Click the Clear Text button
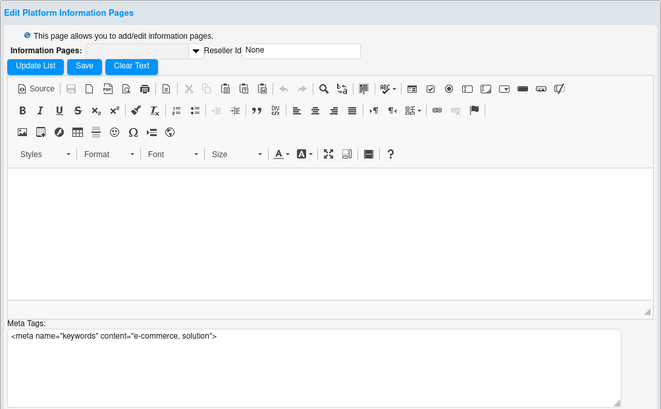The width and height of the screenshot is (661, 409). [x=131, y=66]
